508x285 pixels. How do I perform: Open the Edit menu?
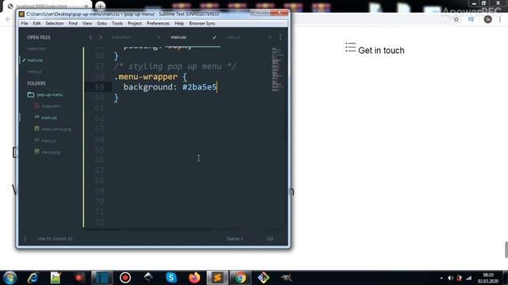37,23
